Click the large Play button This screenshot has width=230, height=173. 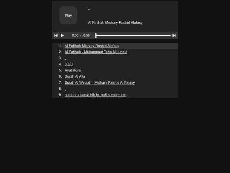(68, 15)
